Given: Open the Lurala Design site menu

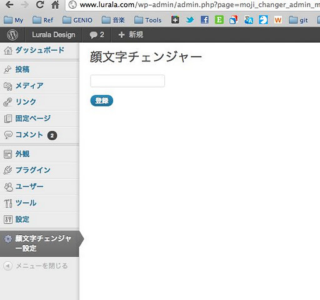Looking at the screenshot, I should click(x=54, y=34).
